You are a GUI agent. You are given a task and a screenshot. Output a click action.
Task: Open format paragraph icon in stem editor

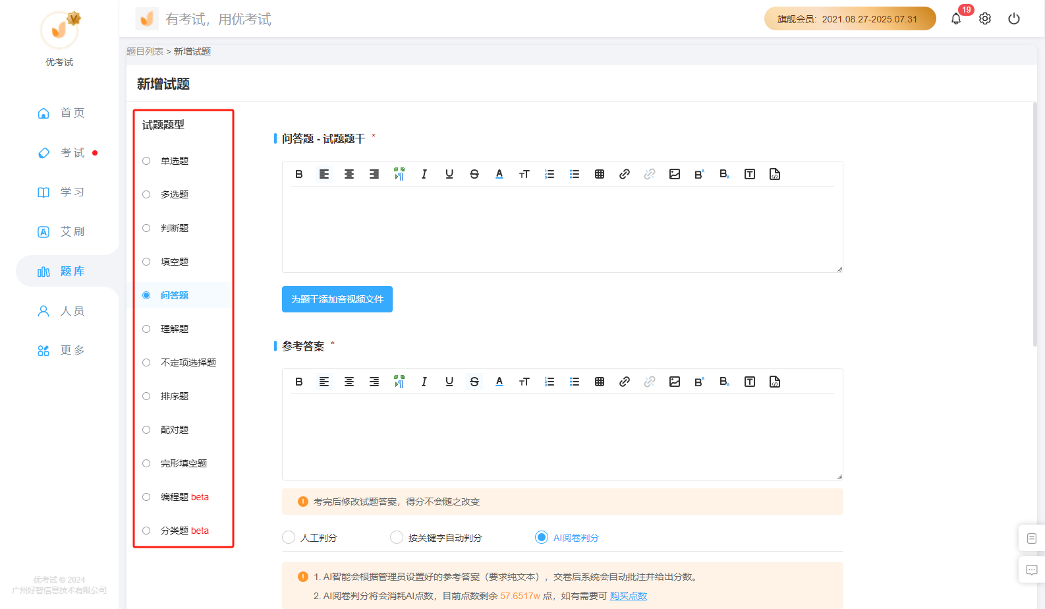[399, 174]
